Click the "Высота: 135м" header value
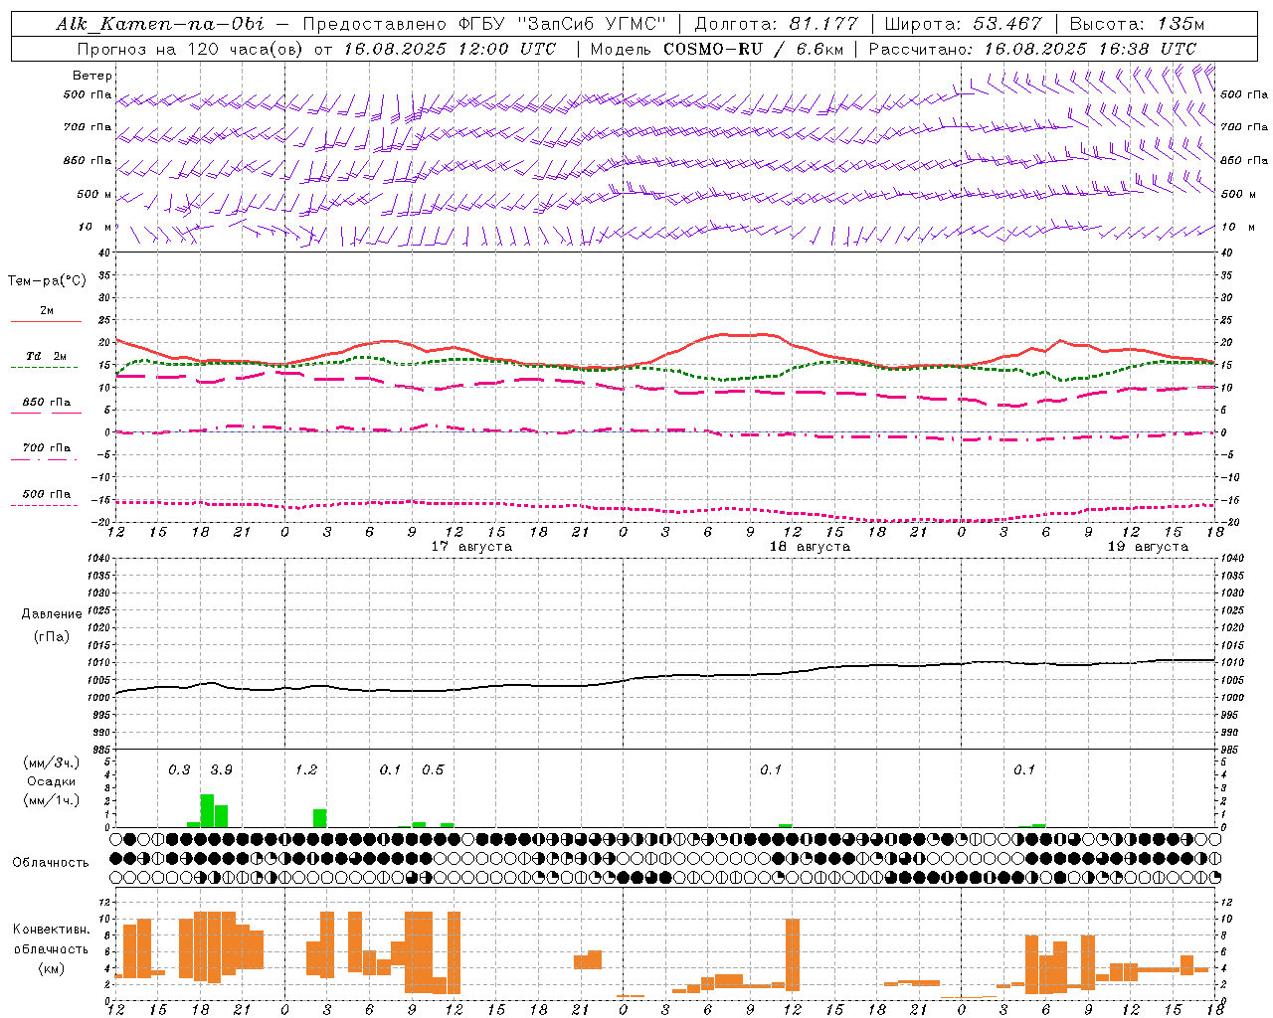Screen dimensions: 1273x1018 coord(1137,24)
